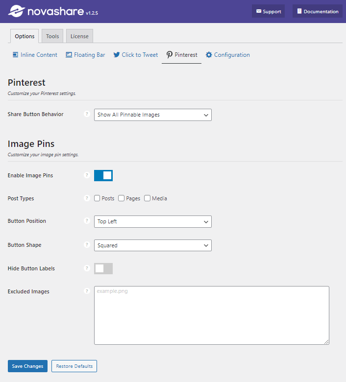346x382 pixels.
Task: Open the Inline Content section
Action: 35,55
